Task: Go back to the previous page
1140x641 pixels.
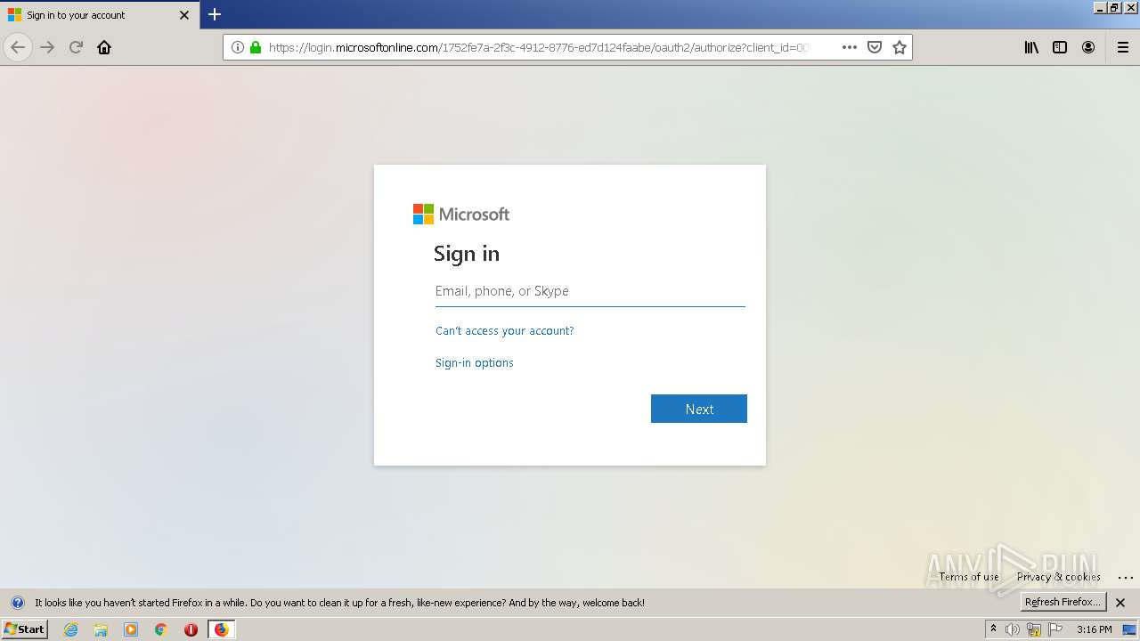Action: (x=18, y=47)
